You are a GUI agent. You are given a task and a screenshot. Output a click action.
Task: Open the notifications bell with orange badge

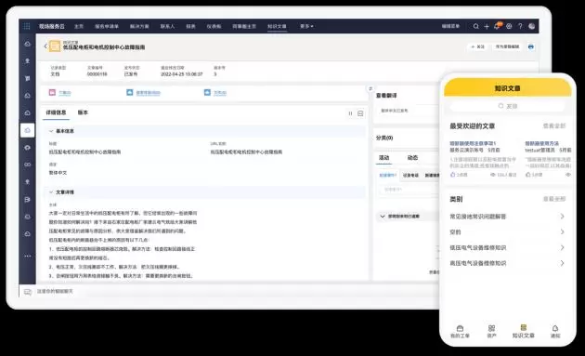[x=498, y=26]
